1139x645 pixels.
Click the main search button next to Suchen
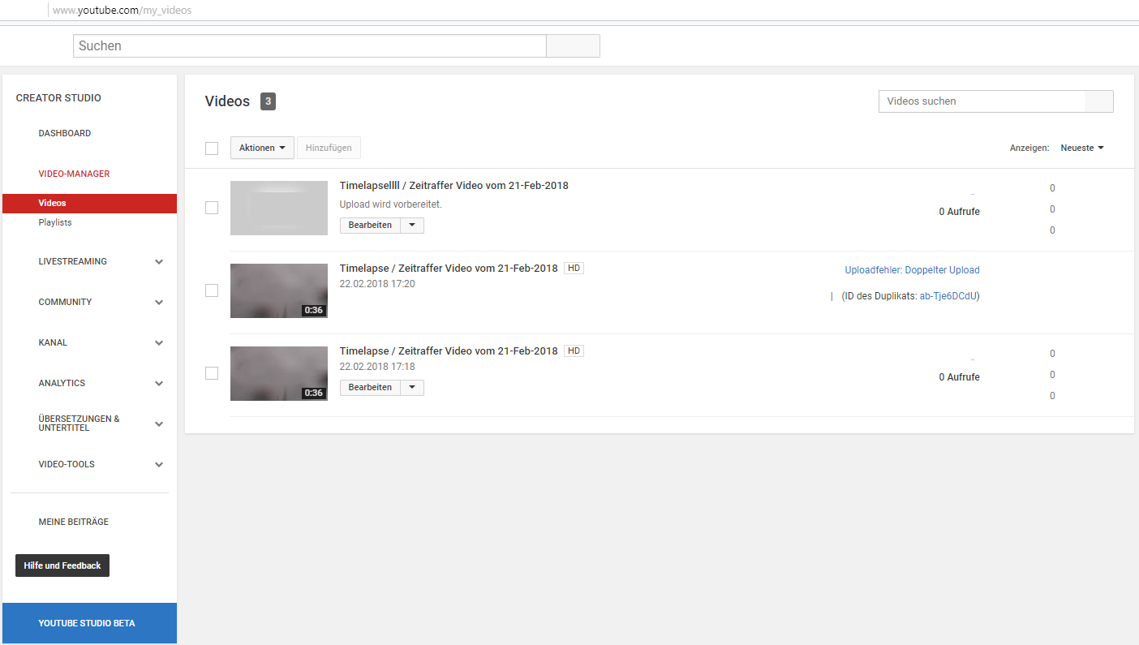[574, 46]
